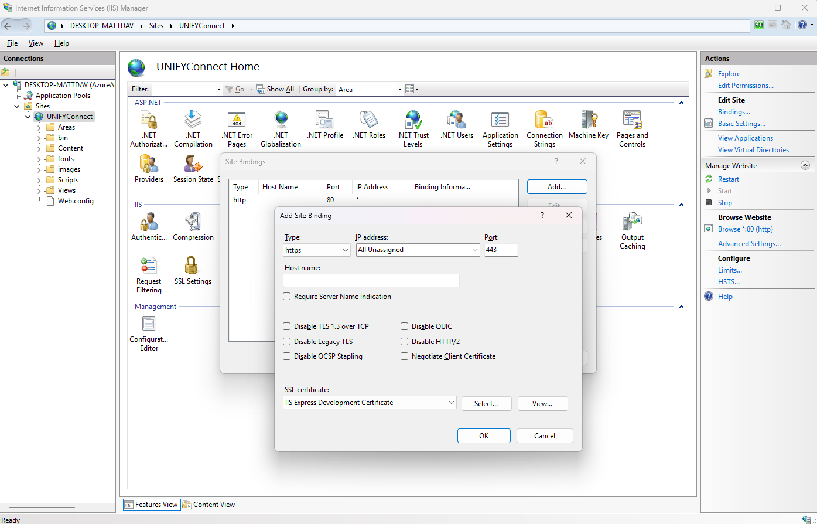The image size is (817, 524).
Task: Click in the Host name field
Action: pyautogui.click(x=371, y=281)
